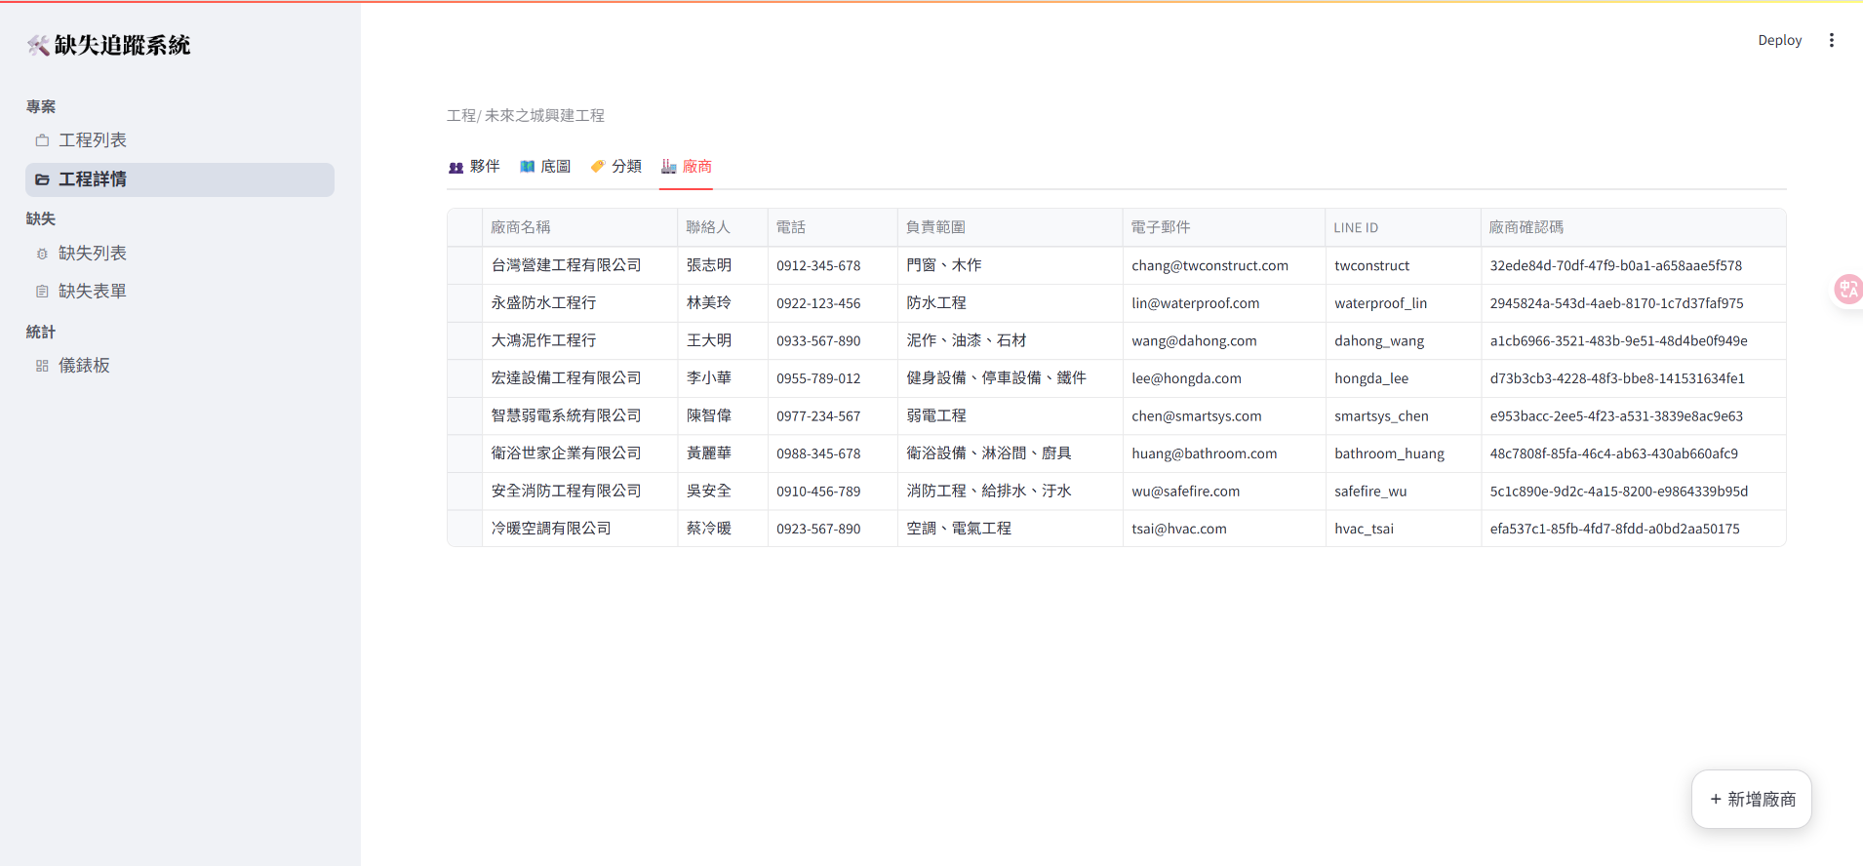The height and width of the screenshot is (866, 1863).
Task: Click the 缺失表單 form icon
Action: [42, 292]
